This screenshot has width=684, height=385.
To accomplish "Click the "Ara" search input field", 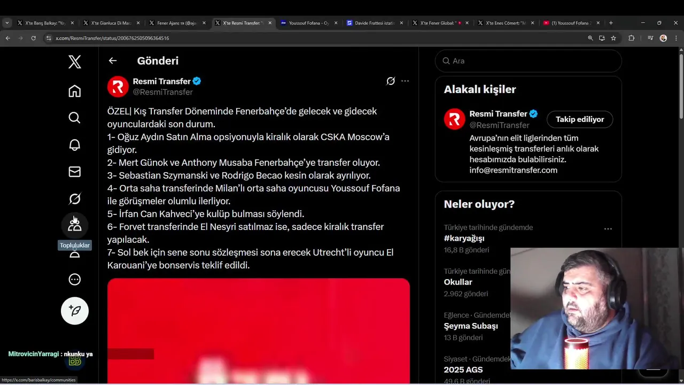I will tap(528, 61).
